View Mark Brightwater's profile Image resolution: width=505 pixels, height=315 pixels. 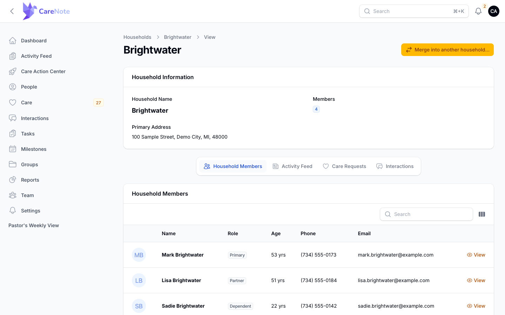pyautogui.click(x=476, y=255)
